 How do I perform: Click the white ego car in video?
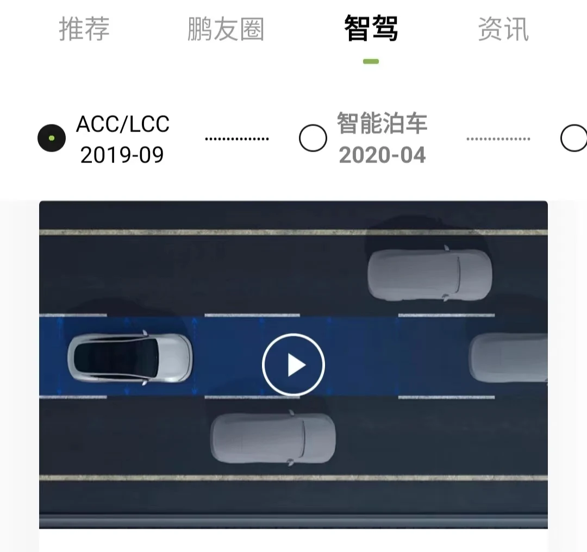pyautogui.click(x=130, y=358)
